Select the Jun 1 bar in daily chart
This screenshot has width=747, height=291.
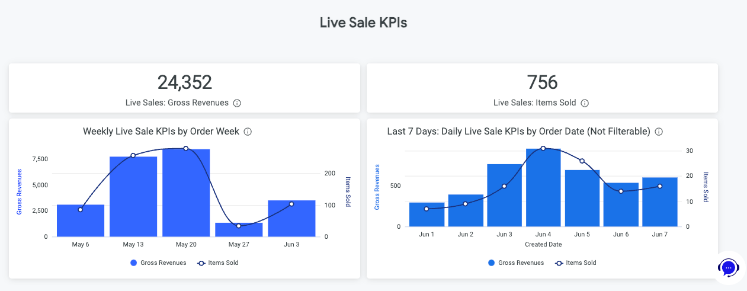[427, 216]
